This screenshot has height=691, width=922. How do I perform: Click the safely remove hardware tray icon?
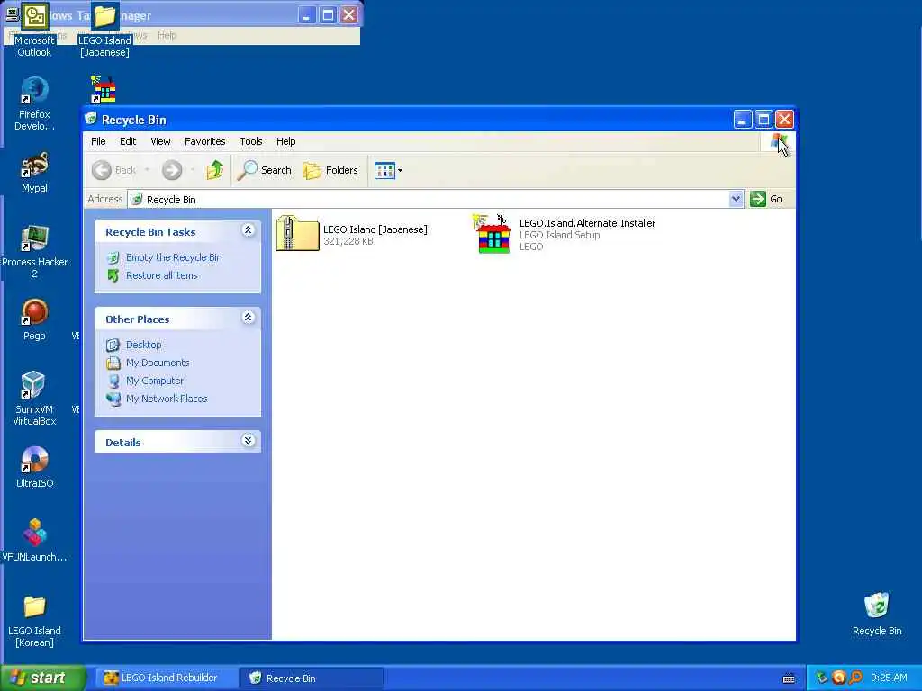click(x=821, y=678)
